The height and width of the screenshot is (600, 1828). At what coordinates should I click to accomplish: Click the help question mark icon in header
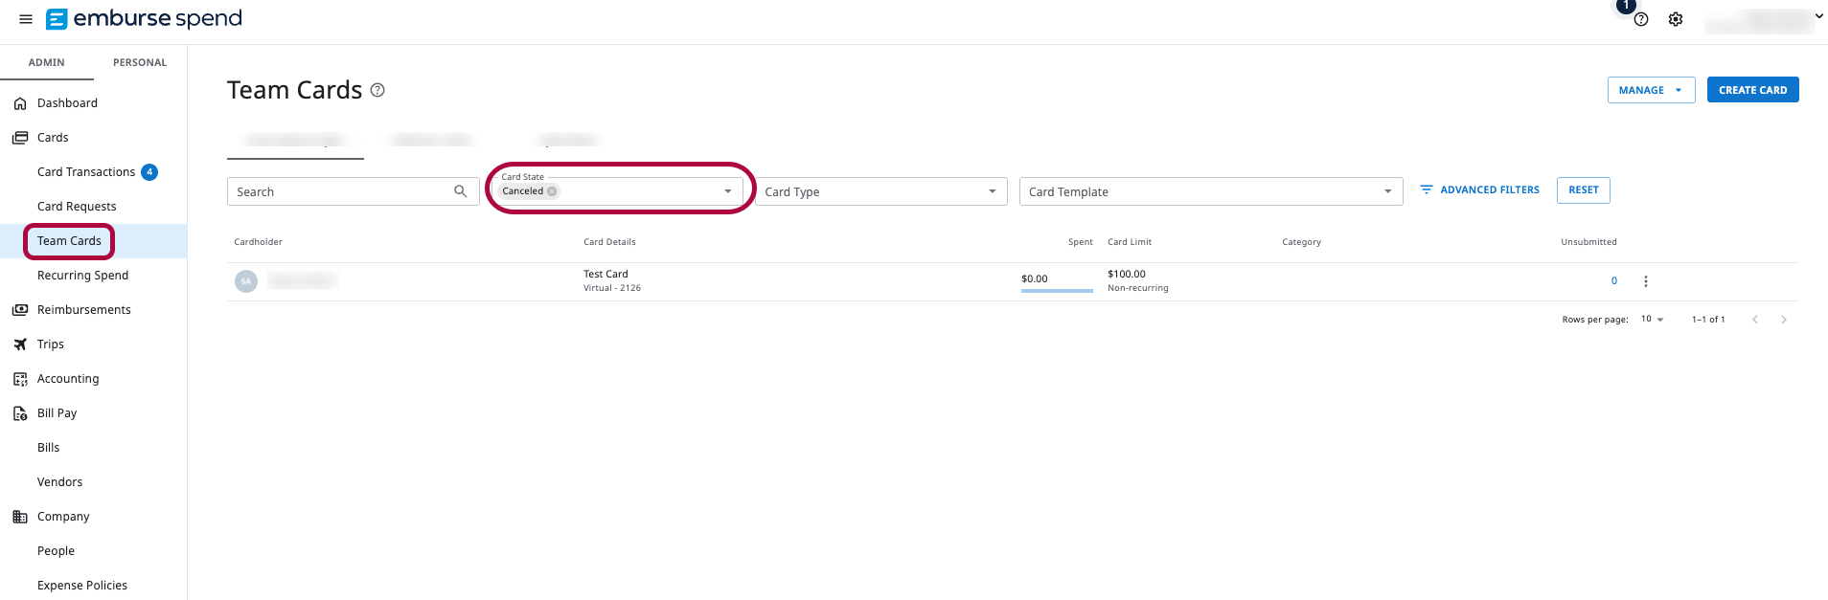pos(1641,20)
